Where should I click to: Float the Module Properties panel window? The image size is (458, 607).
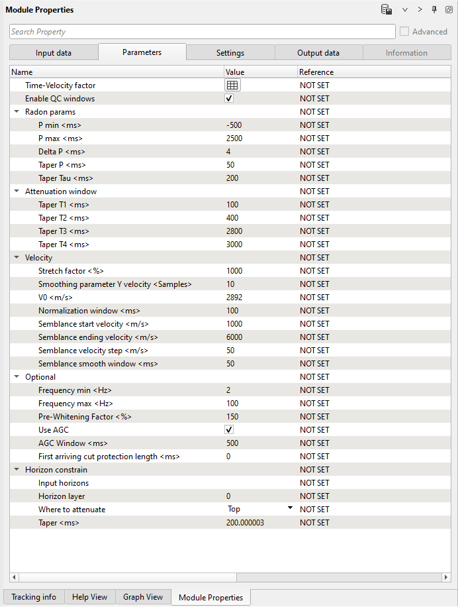(x=448, y=10)
